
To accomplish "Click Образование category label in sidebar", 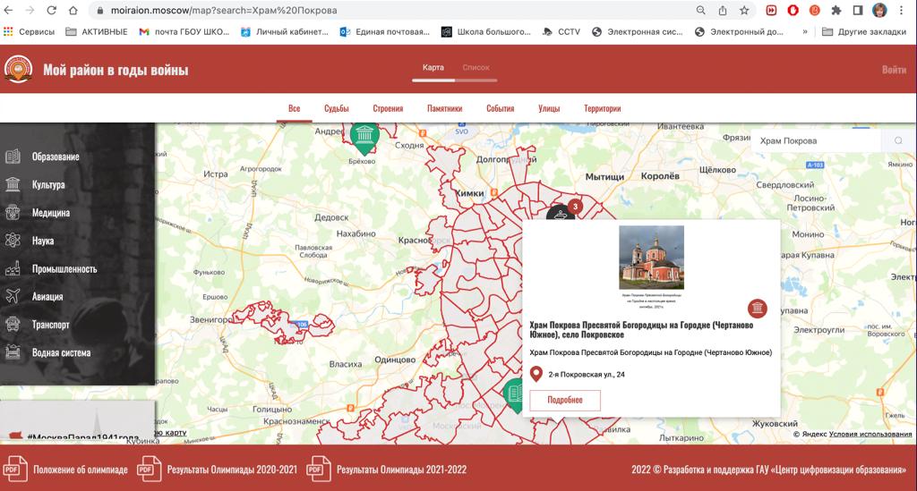I will click(56, 157).
